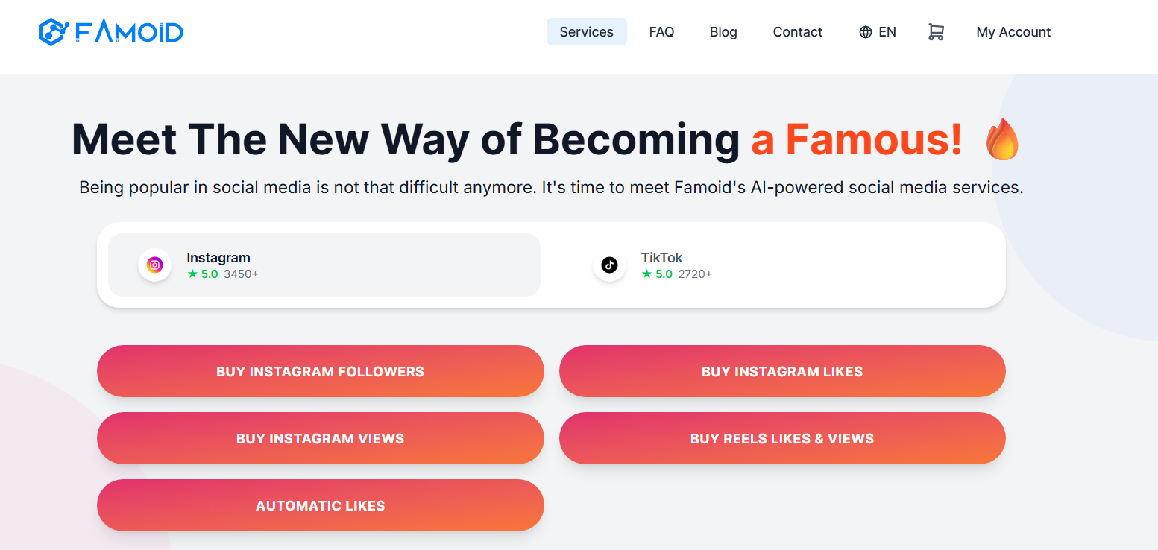1158x550 pixels.
Task: Select the Instagram services tab
Action: pyautogui.click(x=324, y=265)
